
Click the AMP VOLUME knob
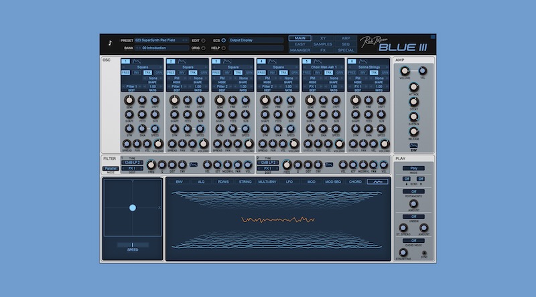pos(405,71)
